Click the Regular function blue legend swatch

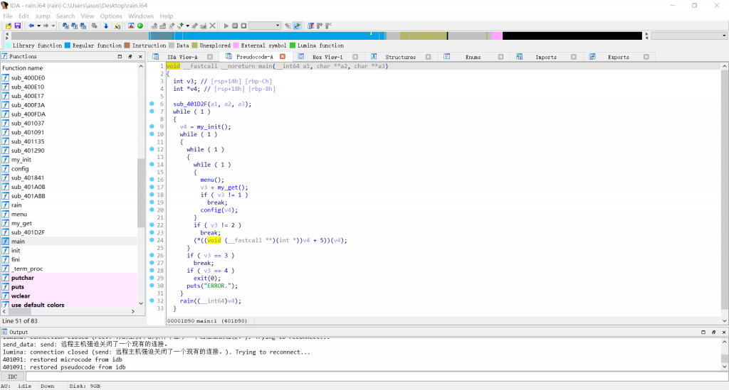coord(68,45)
